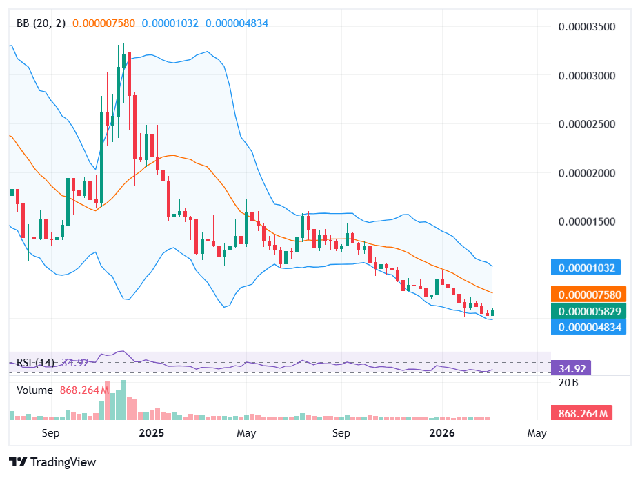Click the blue 0.00001032 tag on price axis

click(x=586, y=267)
